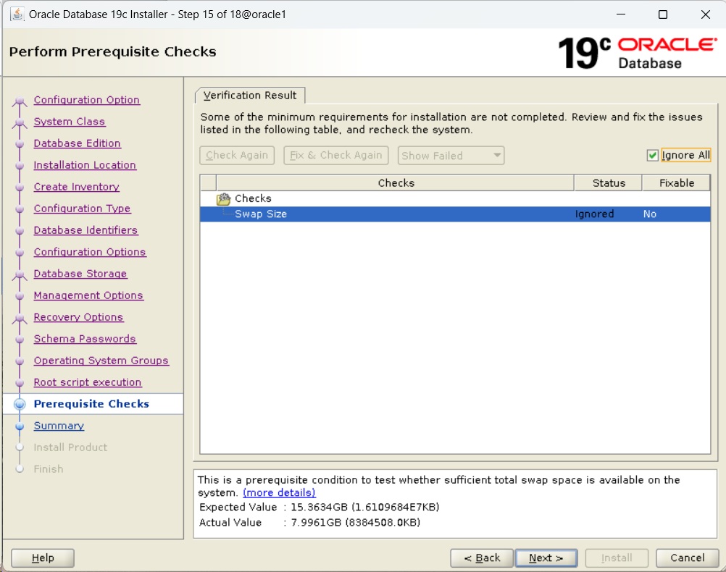Click the Recovery Options step node icon
The height and width of the screenshot is (572, 726).
coord(20,318)
